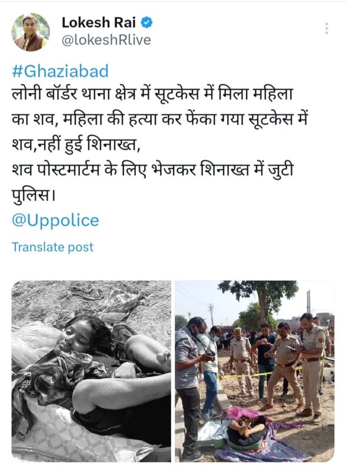Open the black-and-white photo on the left

click(91, 372)
